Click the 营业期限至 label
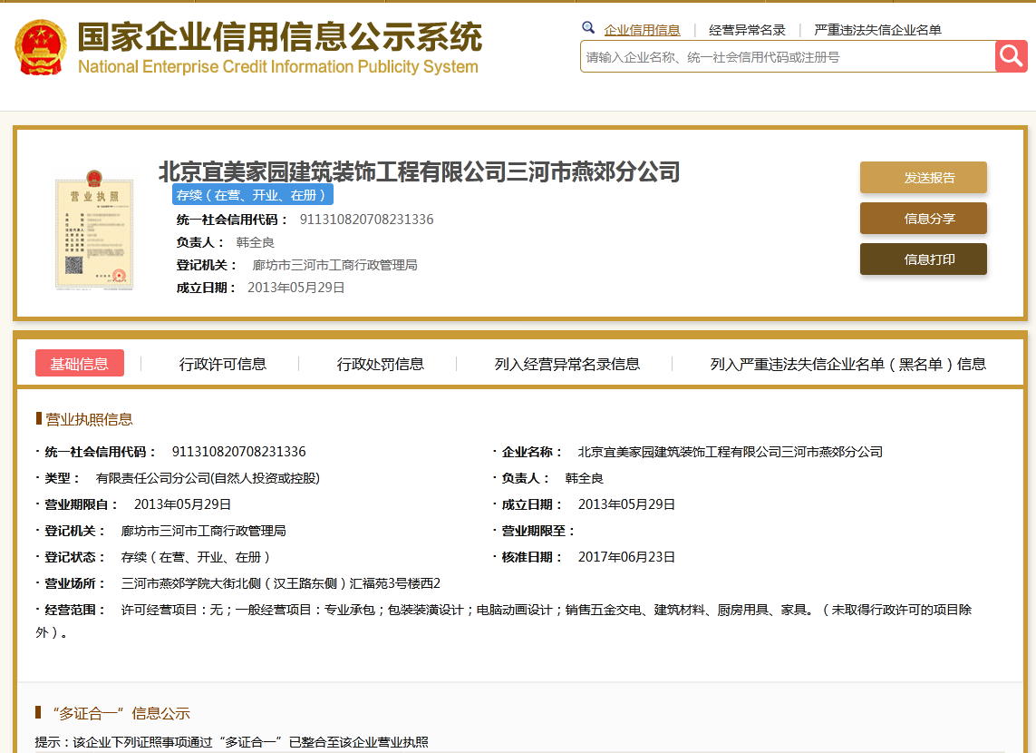This screenshot has height=753, width=1036. [537, 531]
